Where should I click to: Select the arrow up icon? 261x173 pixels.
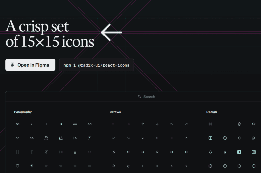click(x=143, y=124)
